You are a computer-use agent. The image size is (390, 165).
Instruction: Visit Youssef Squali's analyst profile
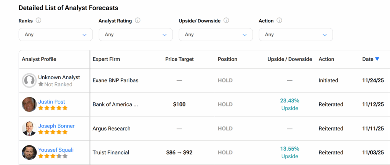click(x=56, y=150)
